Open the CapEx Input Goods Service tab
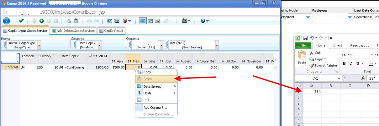The height and width of the screenshot is (126, 379). (25, 30)
